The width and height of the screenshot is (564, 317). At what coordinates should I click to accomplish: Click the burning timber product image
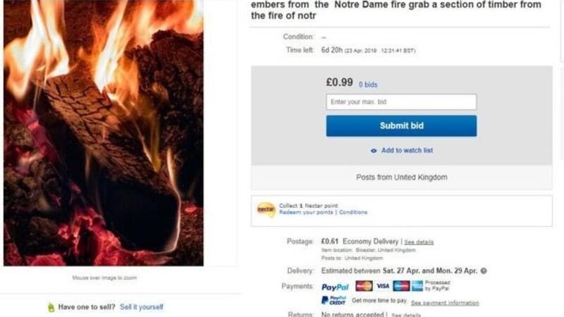(104, 133)
